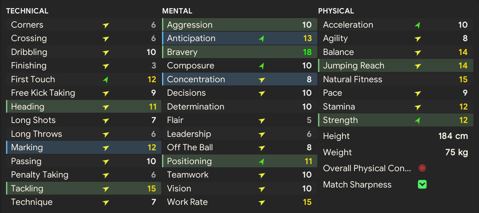Click the Strength attribute's green arrow
Screen dimensions: 479x213
[417, 120]
